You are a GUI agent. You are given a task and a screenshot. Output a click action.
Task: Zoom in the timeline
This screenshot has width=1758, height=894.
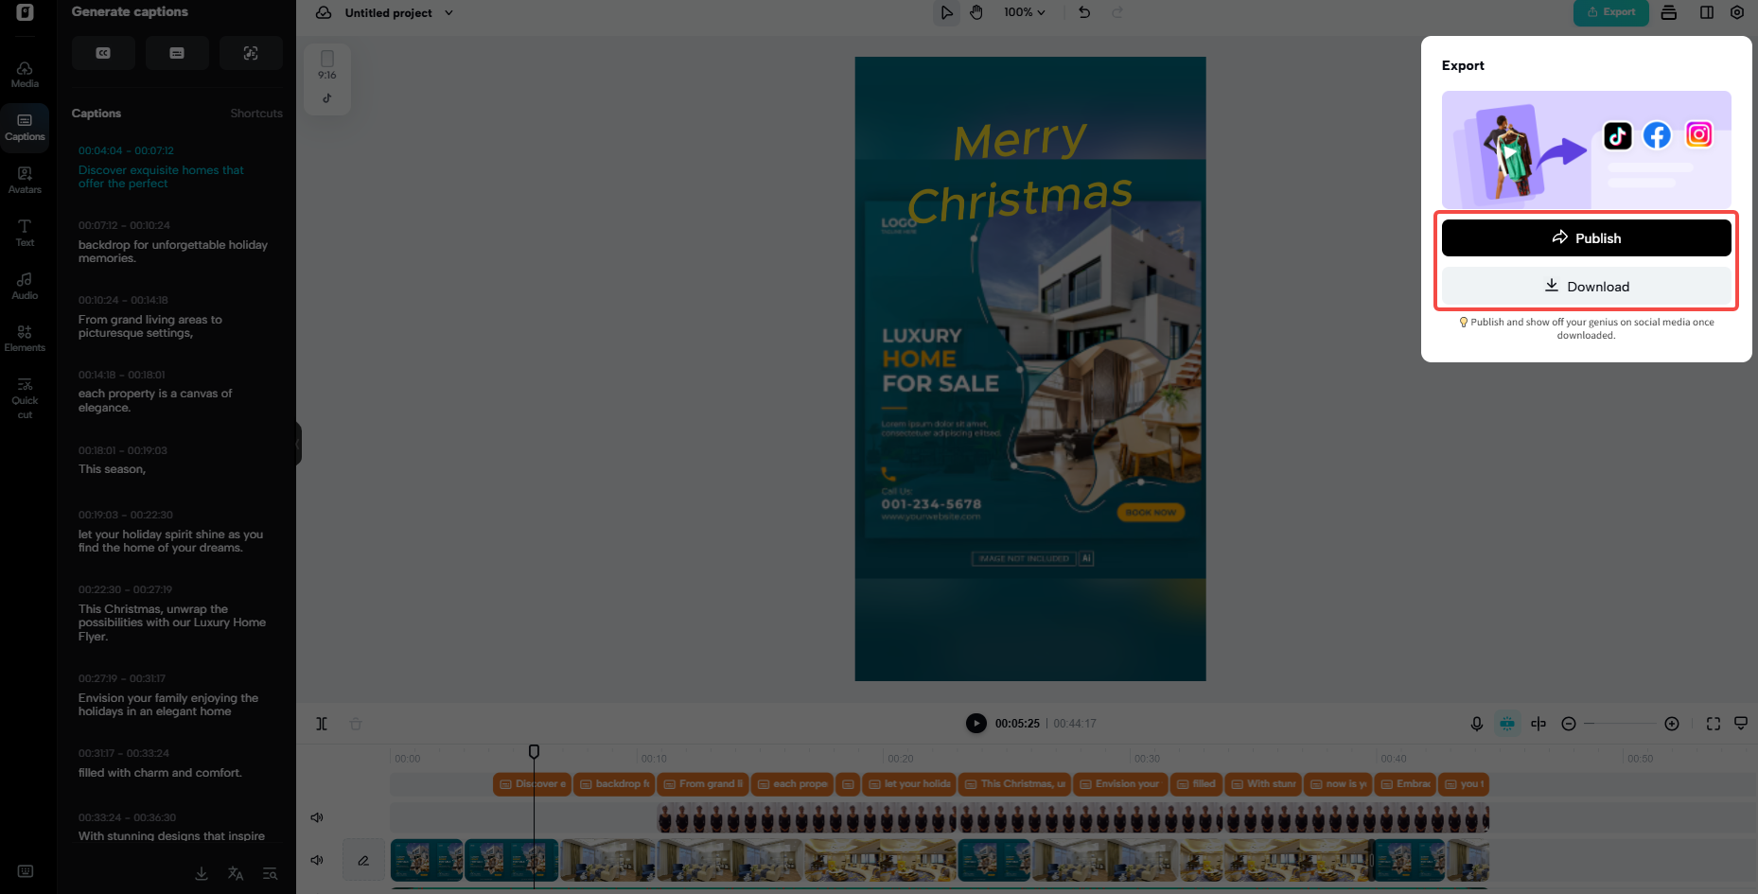[1672, 724]
